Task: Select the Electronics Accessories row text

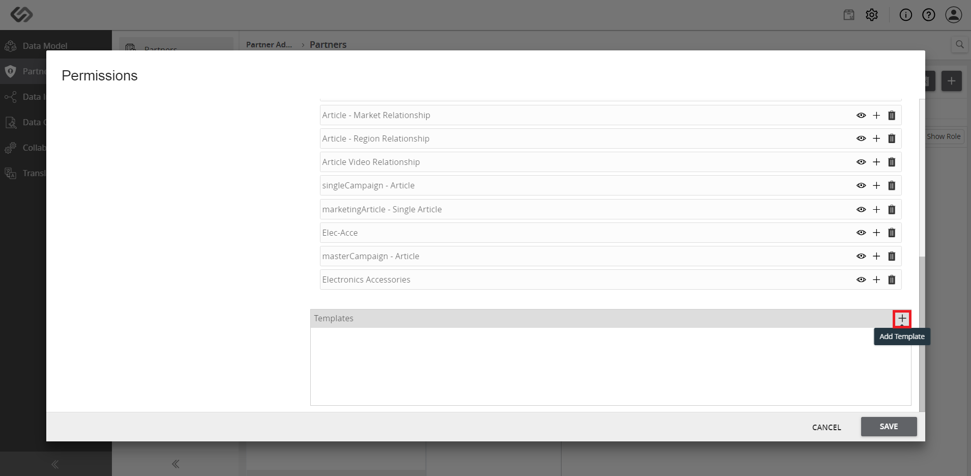Action: [366, 280]
